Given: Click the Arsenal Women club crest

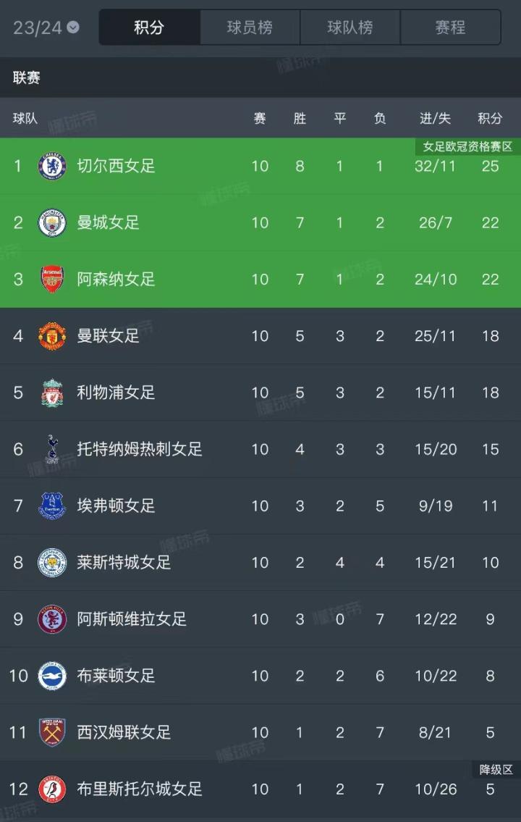Looking at the screenshot, I should pos(52,279).
